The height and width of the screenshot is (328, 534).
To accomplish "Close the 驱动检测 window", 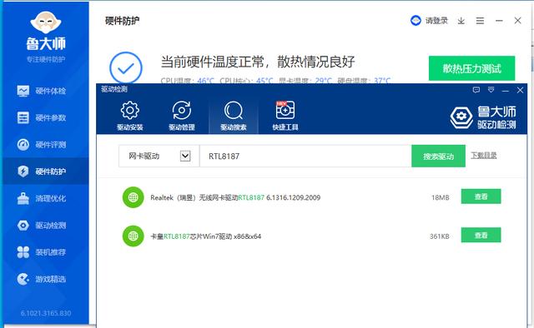I will point(520,90).
